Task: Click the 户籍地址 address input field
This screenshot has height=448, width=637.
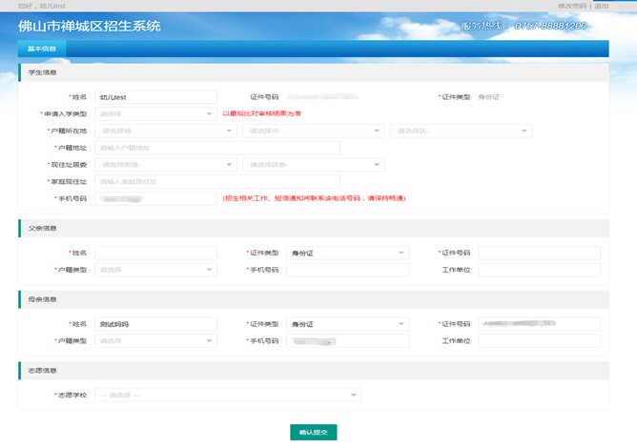Action: 217,148
